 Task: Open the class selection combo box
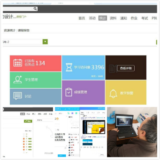(x=25, y=42)
